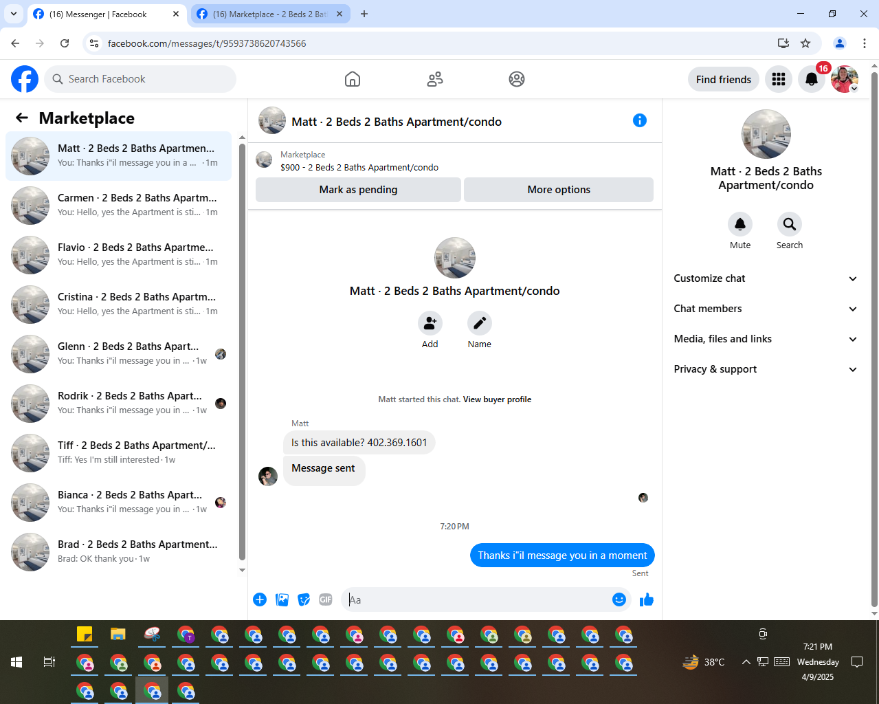Reload the page in browser
Viewport: 879px width, 704px height.
(x=65, y=43)
